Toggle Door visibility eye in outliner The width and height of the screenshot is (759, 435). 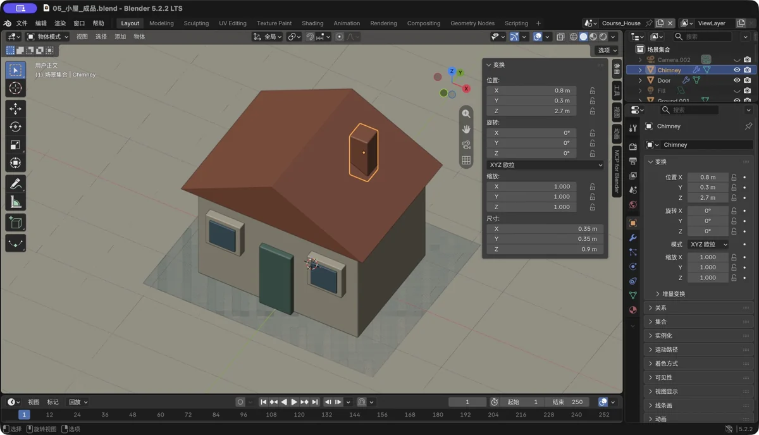736,80
